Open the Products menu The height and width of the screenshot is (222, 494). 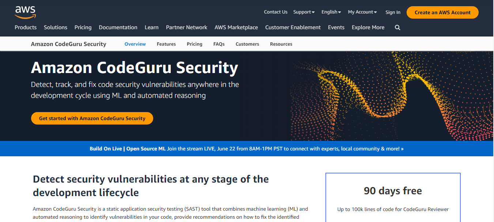(x=26, y=27)
